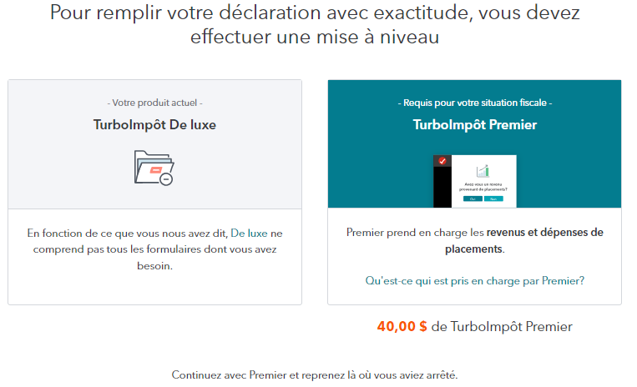The height and width of the screenshot is (387, 637).
Task: Open "Qu'est-ce qui est pris en charge" link
Action: (x=474, y=280)
